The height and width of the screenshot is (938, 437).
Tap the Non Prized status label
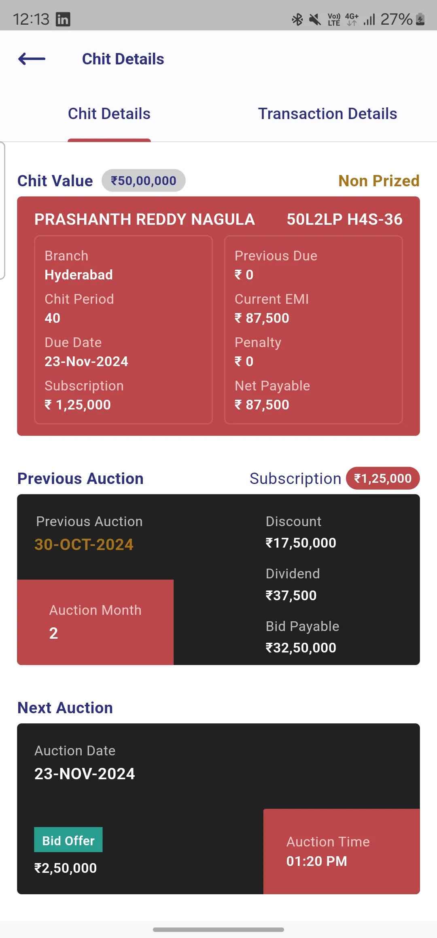(379, 181)
